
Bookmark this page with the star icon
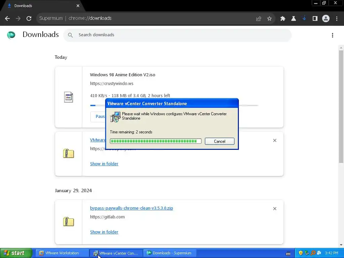[269, 19]
